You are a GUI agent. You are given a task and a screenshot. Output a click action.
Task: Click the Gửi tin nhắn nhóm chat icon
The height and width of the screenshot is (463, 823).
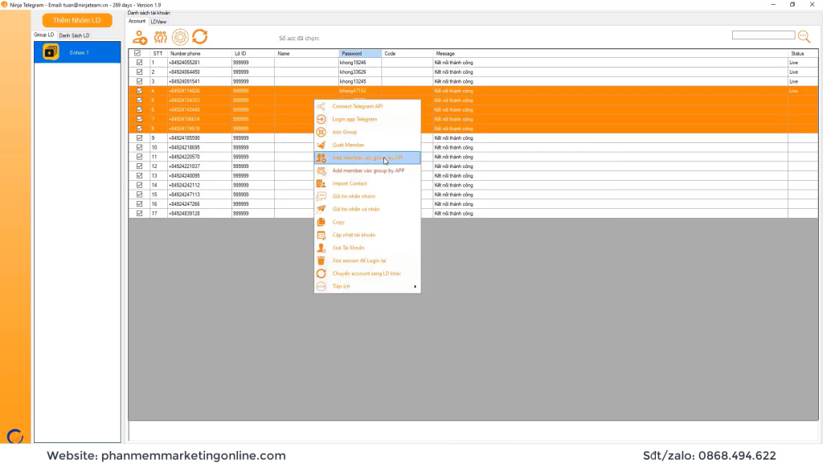point(321,196)
